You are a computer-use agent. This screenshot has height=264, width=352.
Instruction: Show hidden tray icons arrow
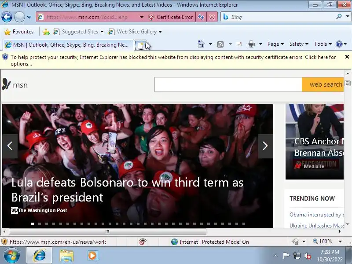tap(276, 256)
